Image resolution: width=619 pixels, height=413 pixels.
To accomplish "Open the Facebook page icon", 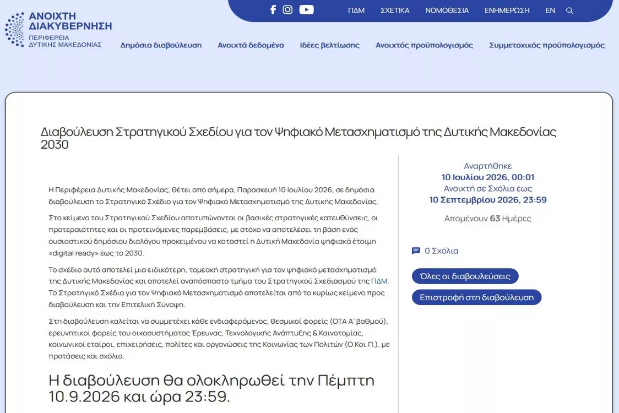I will point(273,9).
